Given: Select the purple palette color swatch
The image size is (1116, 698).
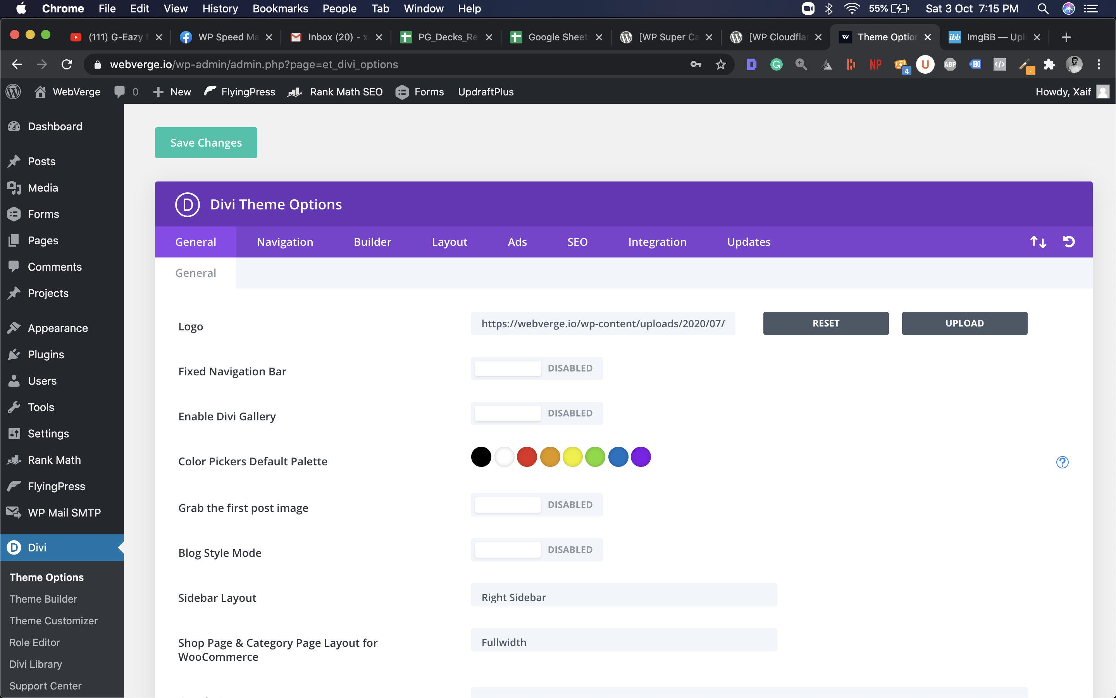Looking at the screenshot, I should (641, 457).
